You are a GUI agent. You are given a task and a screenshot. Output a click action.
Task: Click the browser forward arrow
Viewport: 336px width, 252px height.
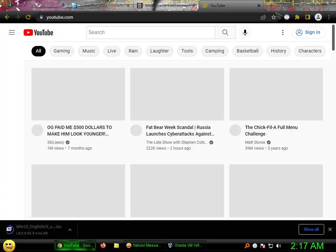point(18,17)
